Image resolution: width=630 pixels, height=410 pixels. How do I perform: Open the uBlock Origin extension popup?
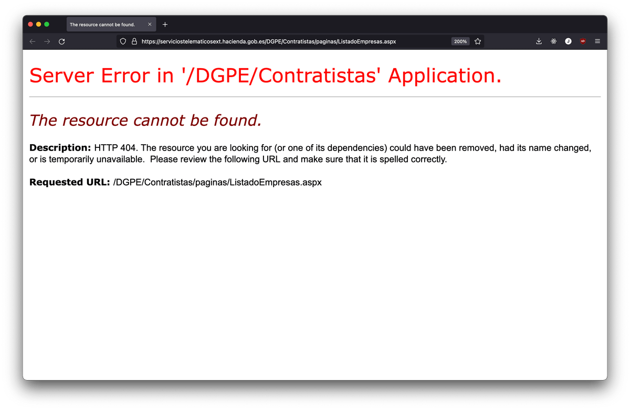click(583, 41)
